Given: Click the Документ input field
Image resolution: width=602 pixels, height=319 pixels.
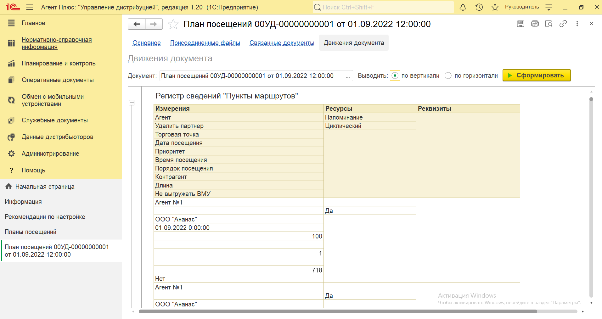Looking at the screenshot, I should tap(251, 76).
